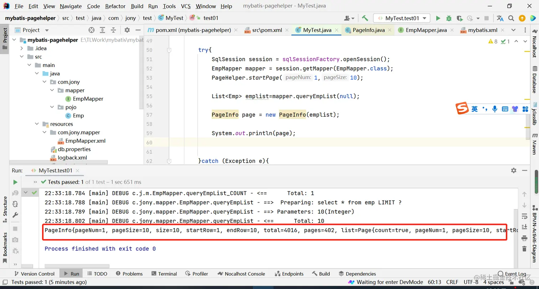Click the Sogou microphone voice input icon
Screen dimensions: 539x289
[494, 109]
